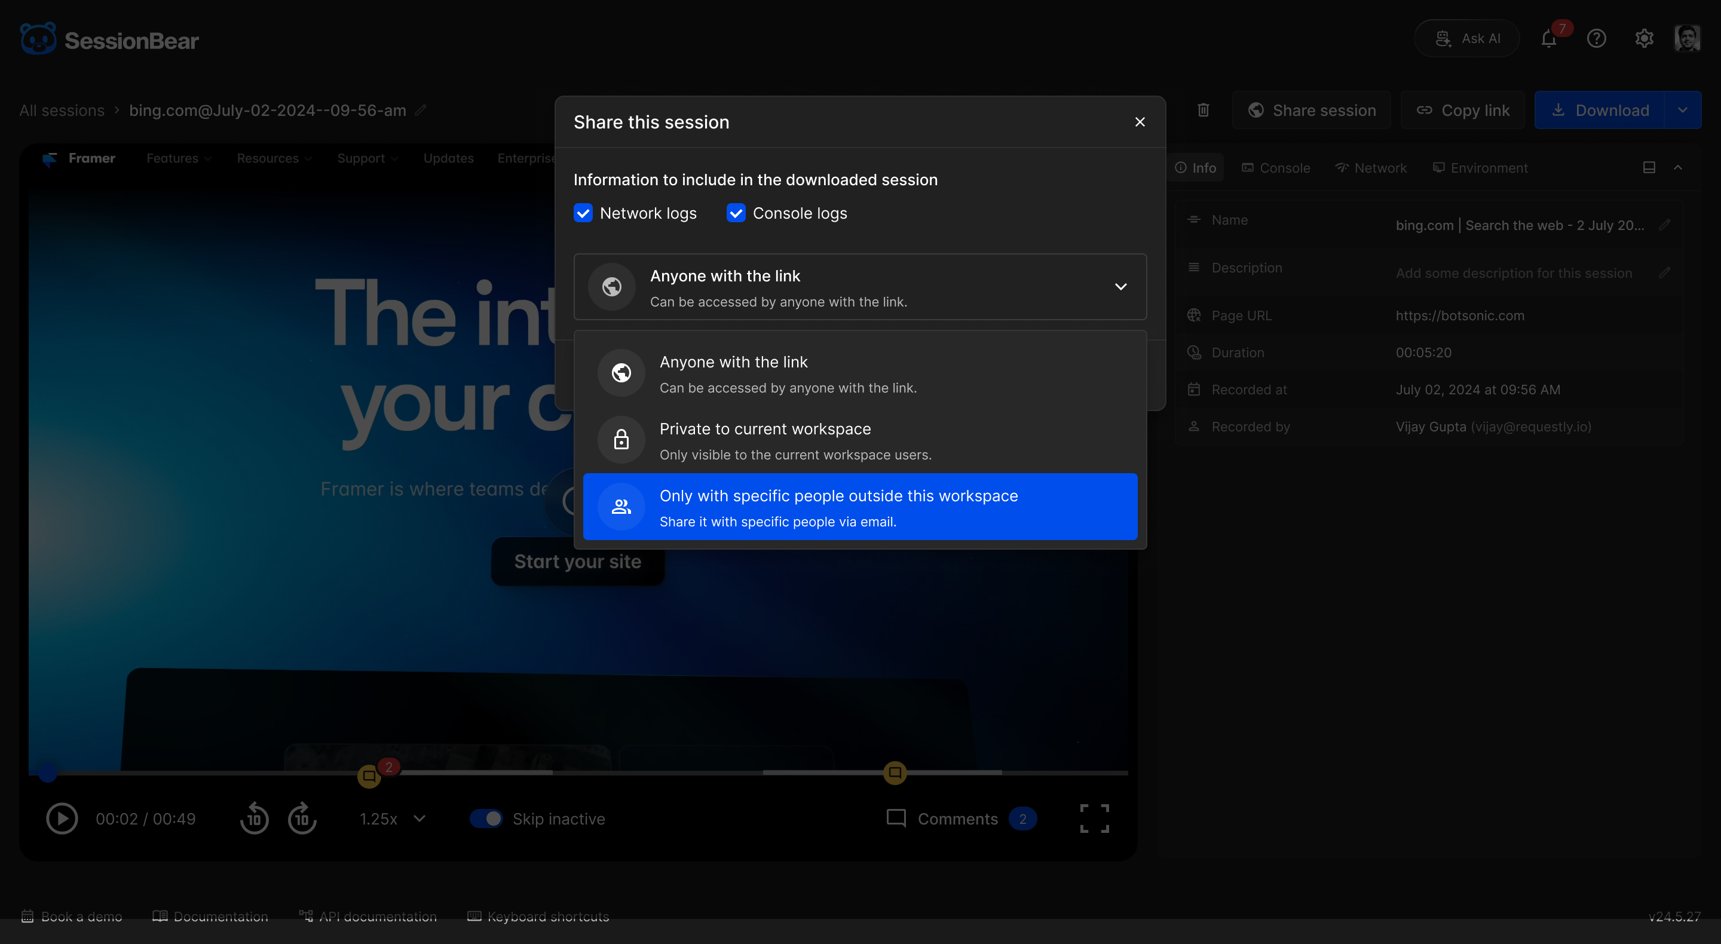The width and height of the screenshot is (1721, 944).
Task: Open the Comments icon
Action: [x=896, y=819]
